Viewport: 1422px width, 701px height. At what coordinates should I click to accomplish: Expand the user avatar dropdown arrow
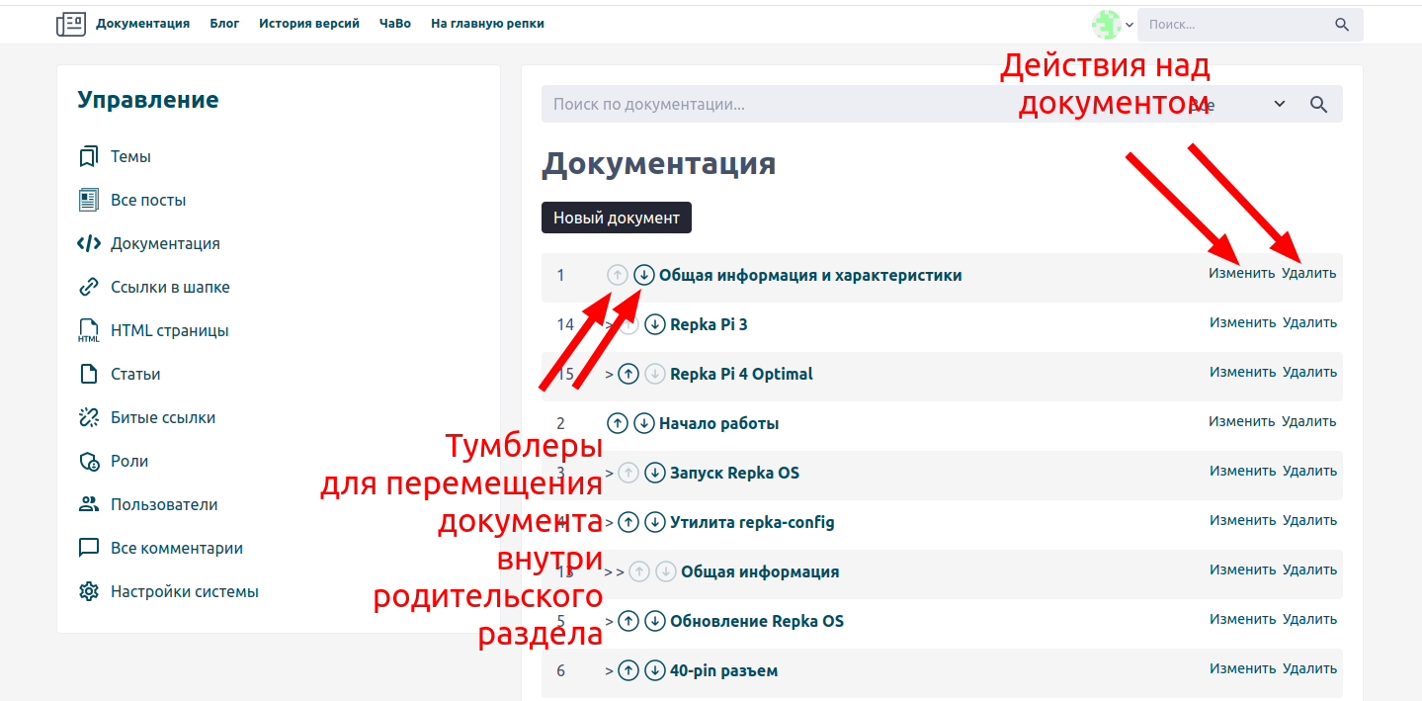tap(1129, 26)
